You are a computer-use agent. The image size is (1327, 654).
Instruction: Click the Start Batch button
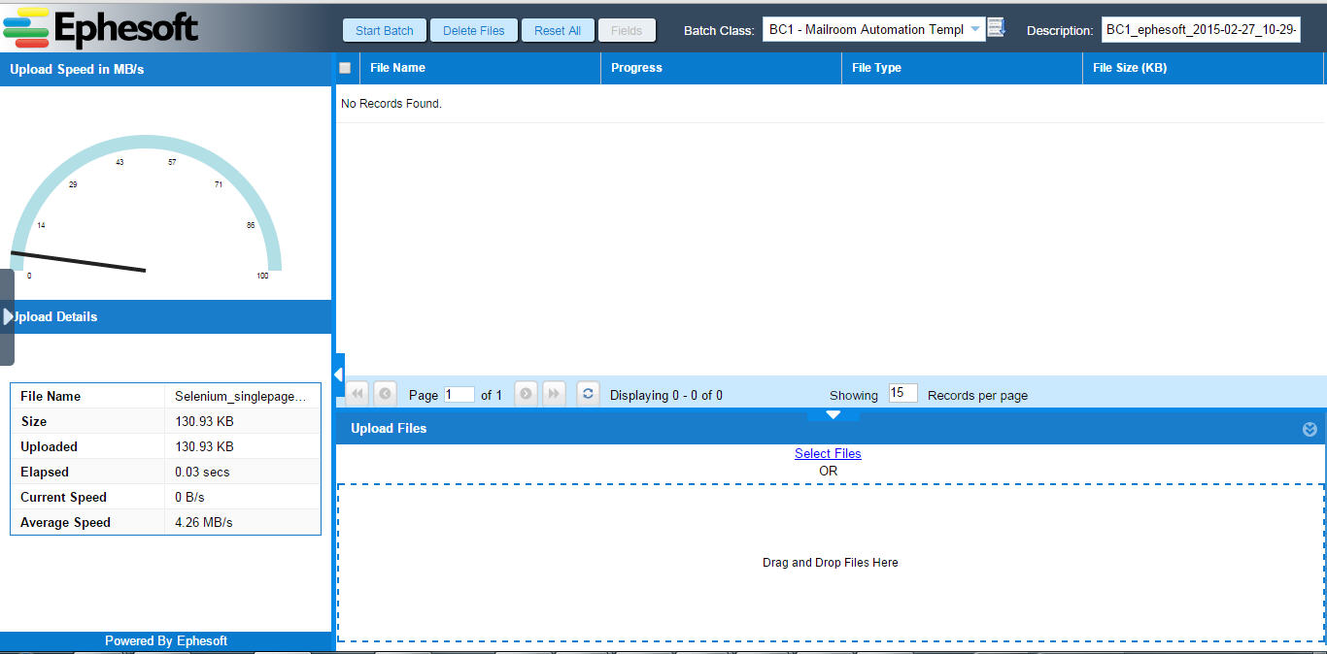385,30
